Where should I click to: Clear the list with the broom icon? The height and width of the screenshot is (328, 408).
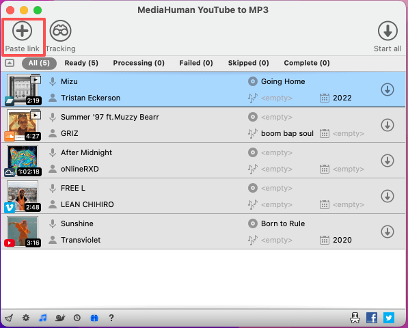pos(9,318)
